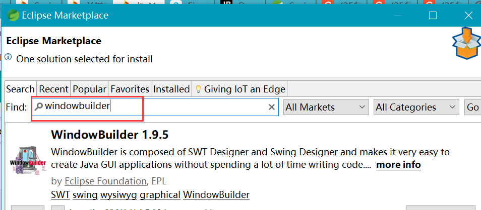Expand the All Categories dropdown

click(416, 108)
